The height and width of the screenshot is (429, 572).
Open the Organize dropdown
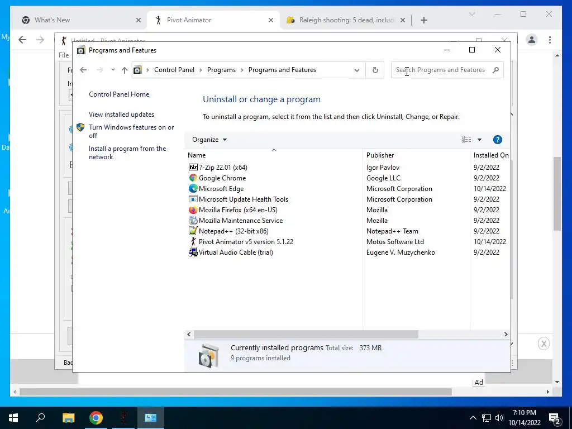coord(209,139)
